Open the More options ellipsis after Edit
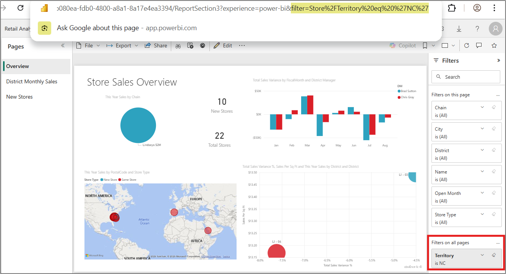The height and width of the screenshot is (274, 506). 242,45
